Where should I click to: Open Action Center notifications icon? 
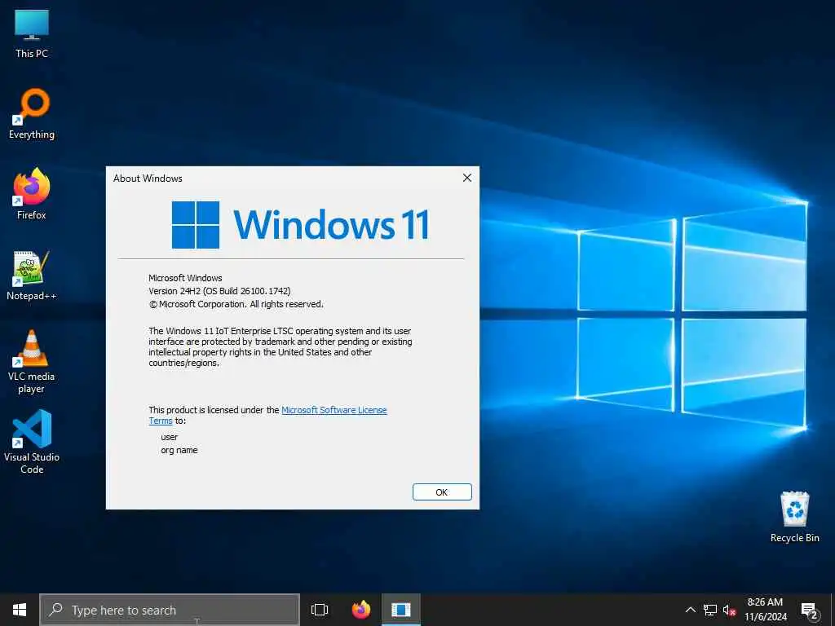810,611
